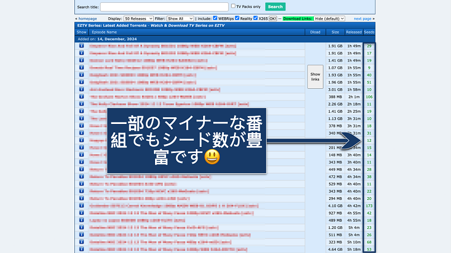Click the info icon in the 1.93 GB row
Viewport: 451px width, 253px height.
(x=81, y=75)
